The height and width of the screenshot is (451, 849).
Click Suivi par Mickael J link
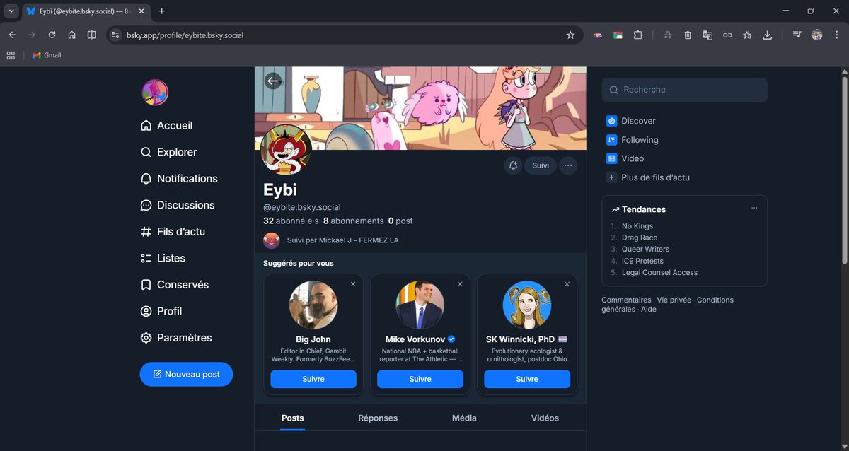coord(330,240)
